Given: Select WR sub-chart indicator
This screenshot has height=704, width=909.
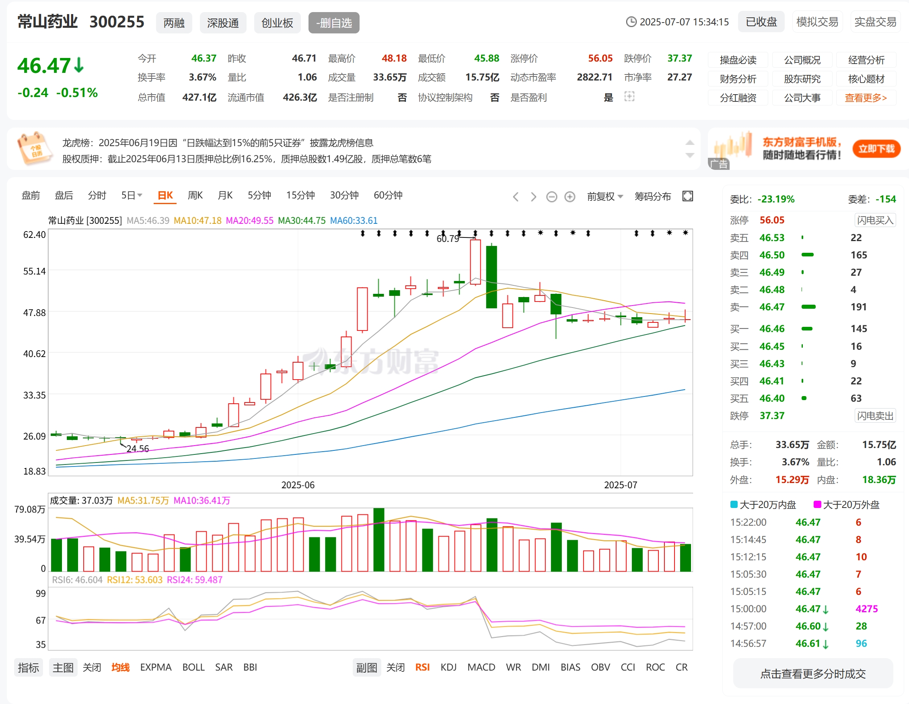Looking at the screenshot, I should 513,667.
